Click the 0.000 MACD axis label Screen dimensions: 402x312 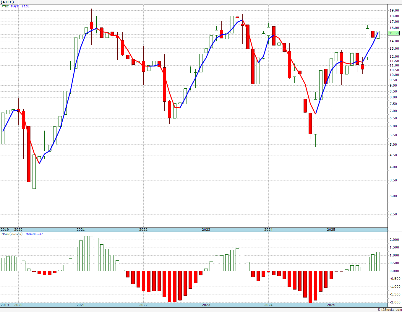[x=394, y=271]
